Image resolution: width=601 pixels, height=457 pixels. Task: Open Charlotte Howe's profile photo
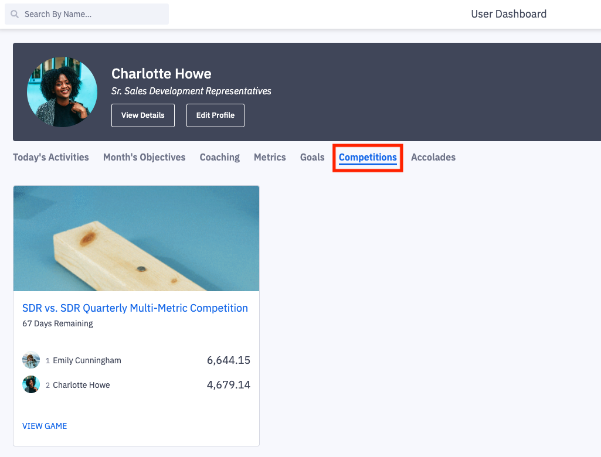pos(62,92)
